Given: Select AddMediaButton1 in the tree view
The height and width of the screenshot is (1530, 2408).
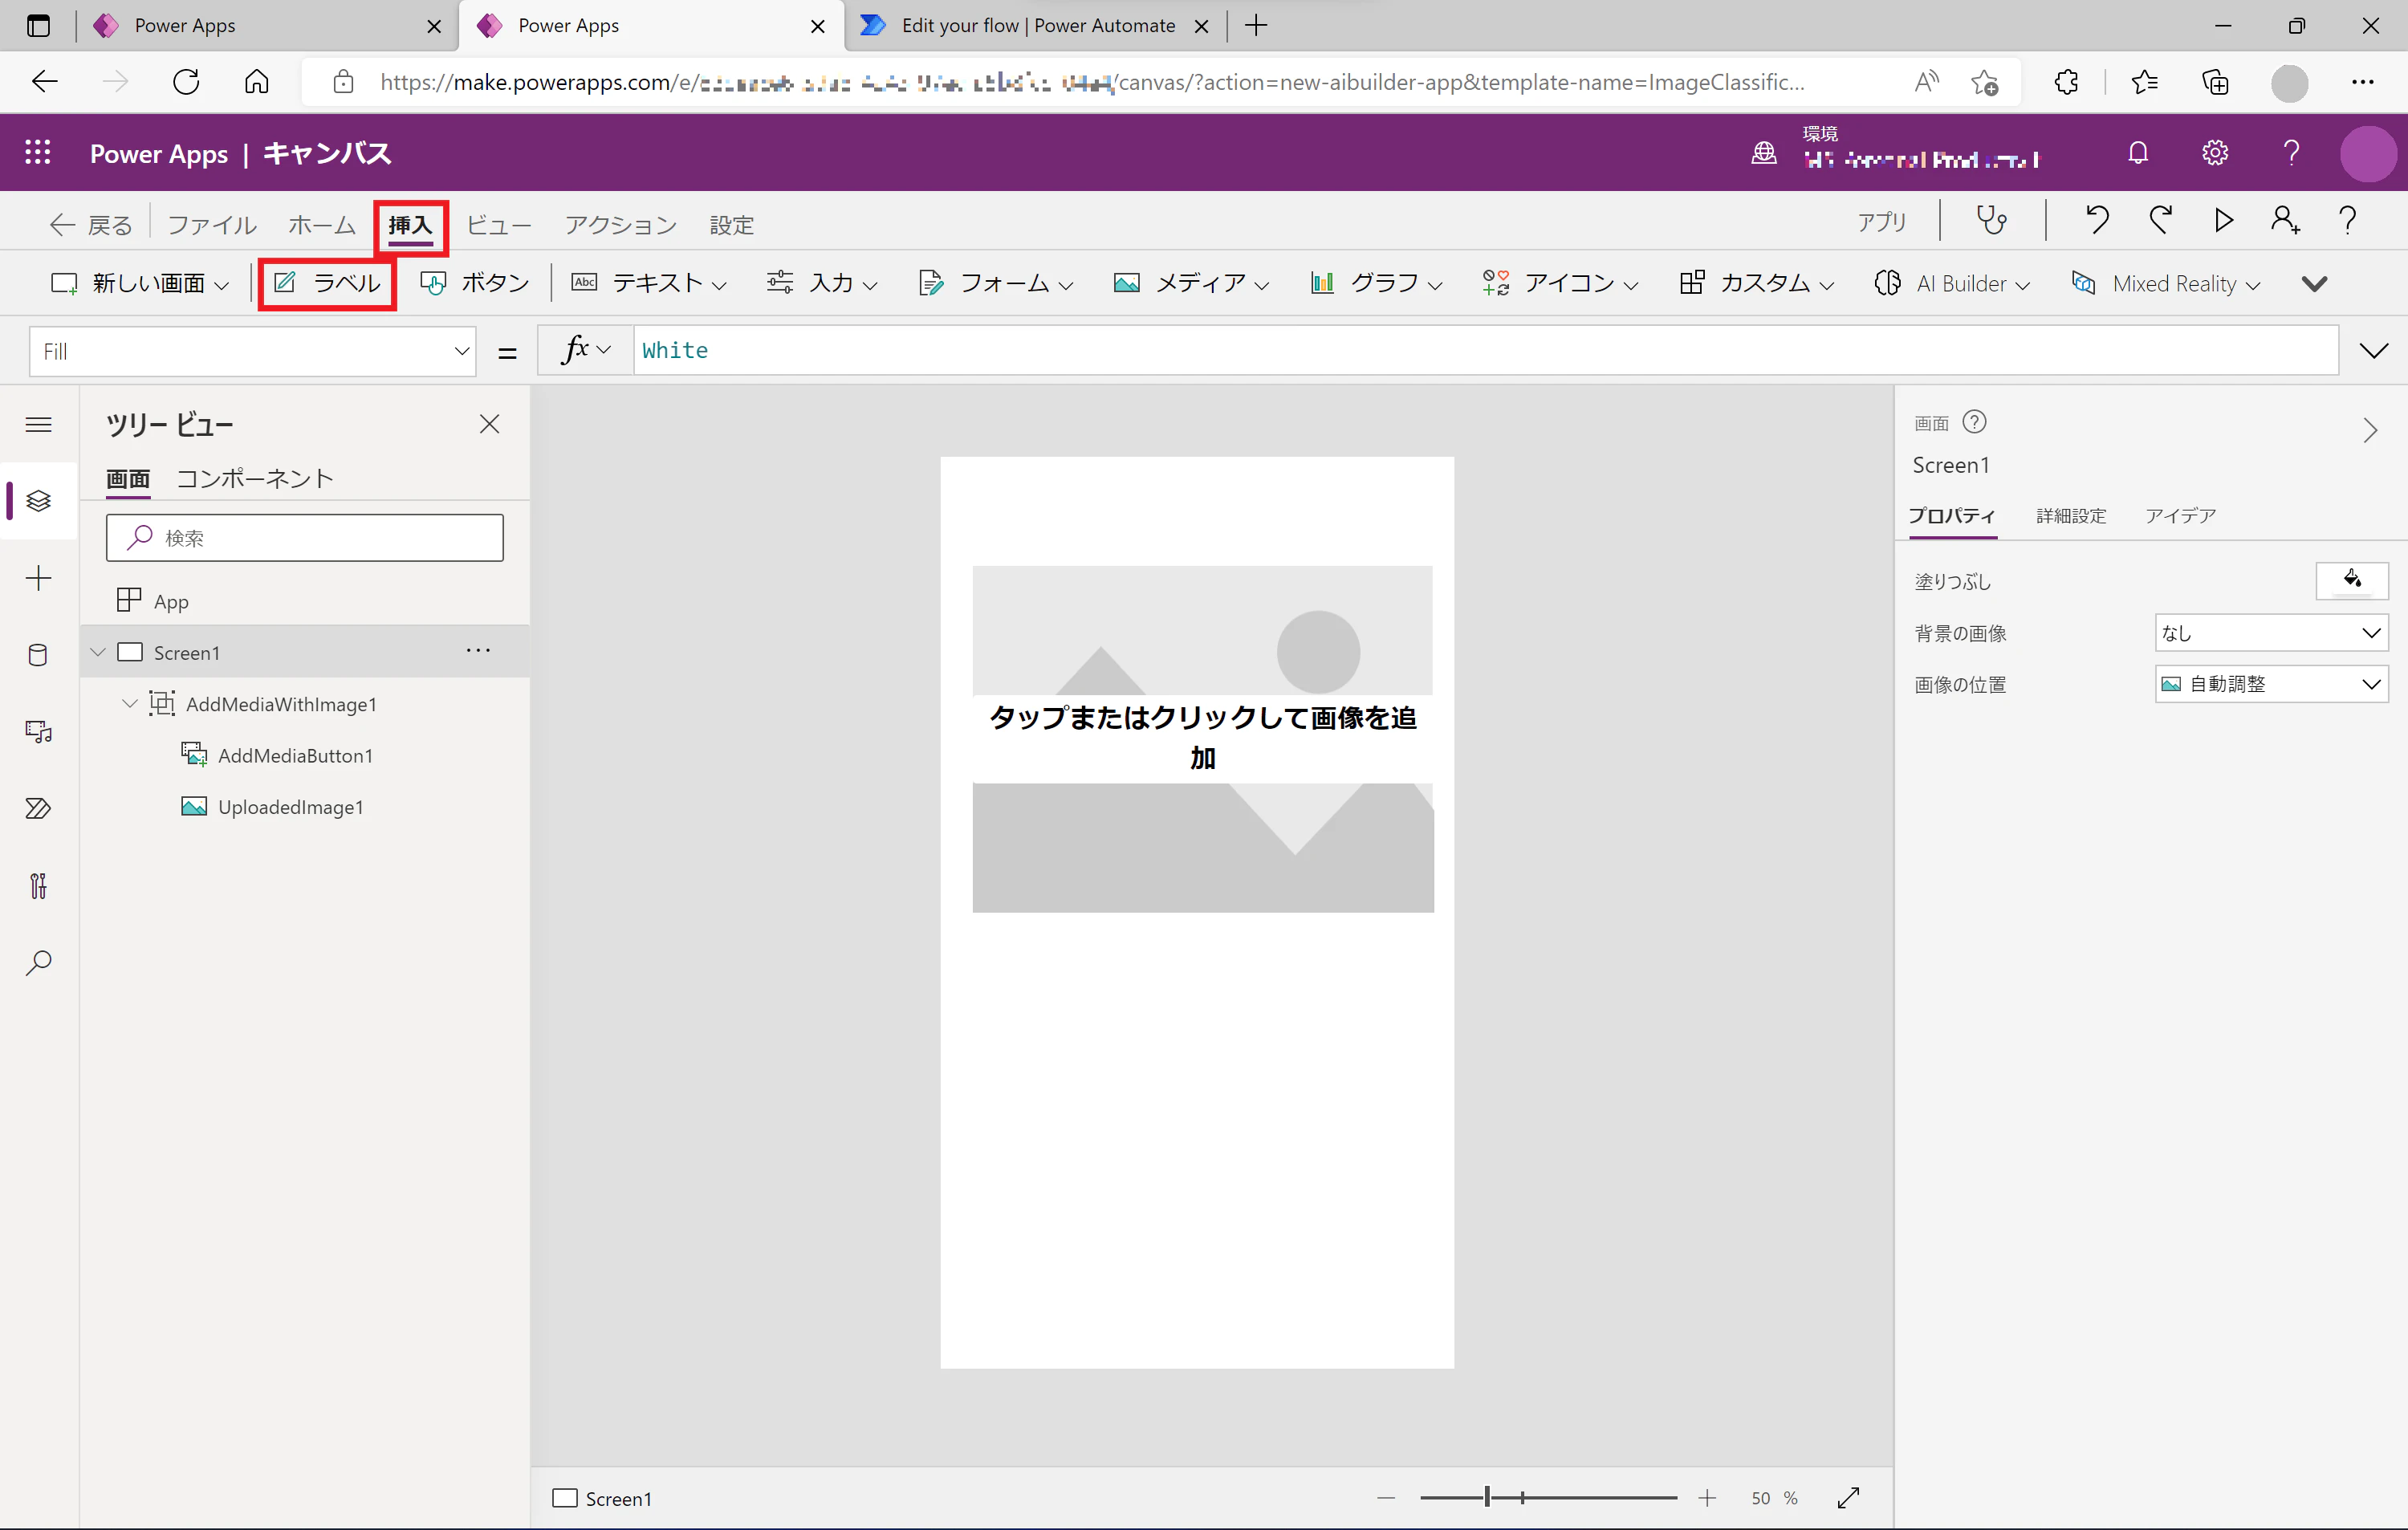Looking at the screenshot, I should pos(295,756).
